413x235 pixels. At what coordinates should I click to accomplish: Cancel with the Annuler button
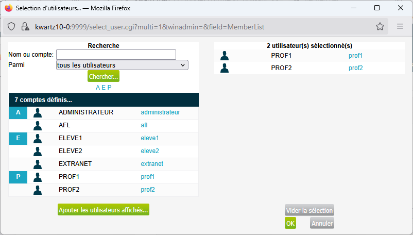click(322, 223)
